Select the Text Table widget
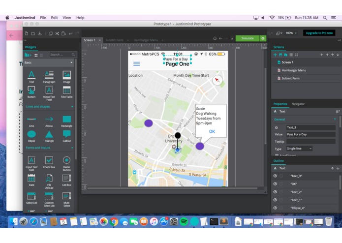Image resolution: width=342 pixels, height=243 pixels. [x=66, y=92]
